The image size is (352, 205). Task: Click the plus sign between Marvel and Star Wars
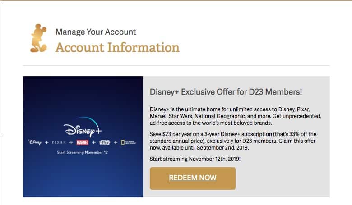pos(94,142)
